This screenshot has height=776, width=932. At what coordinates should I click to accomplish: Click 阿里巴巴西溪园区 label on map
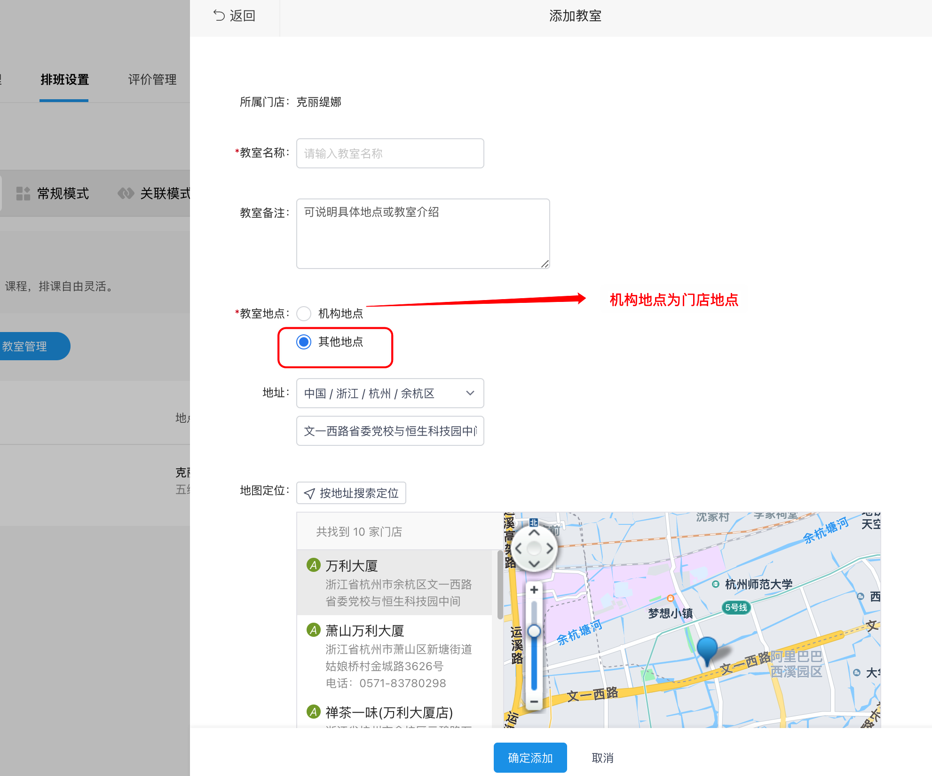coord(797,664)
